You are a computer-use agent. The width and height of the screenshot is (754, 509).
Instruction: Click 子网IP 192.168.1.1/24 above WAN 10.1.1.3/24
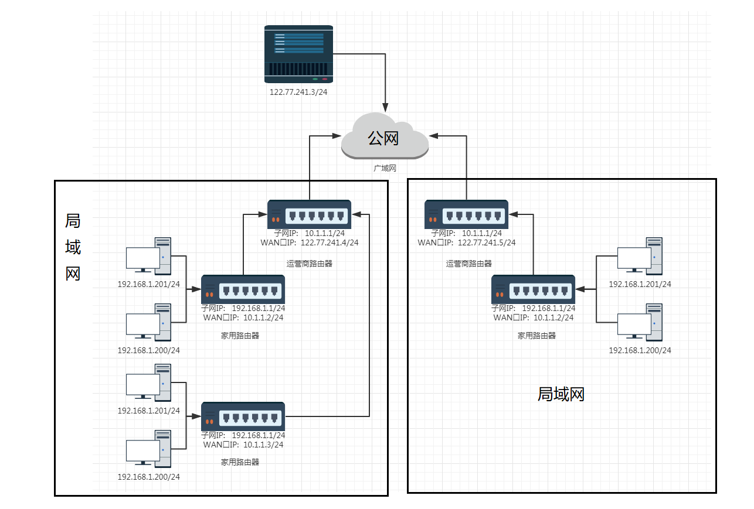pyautogui.click(x=243, y=435)
